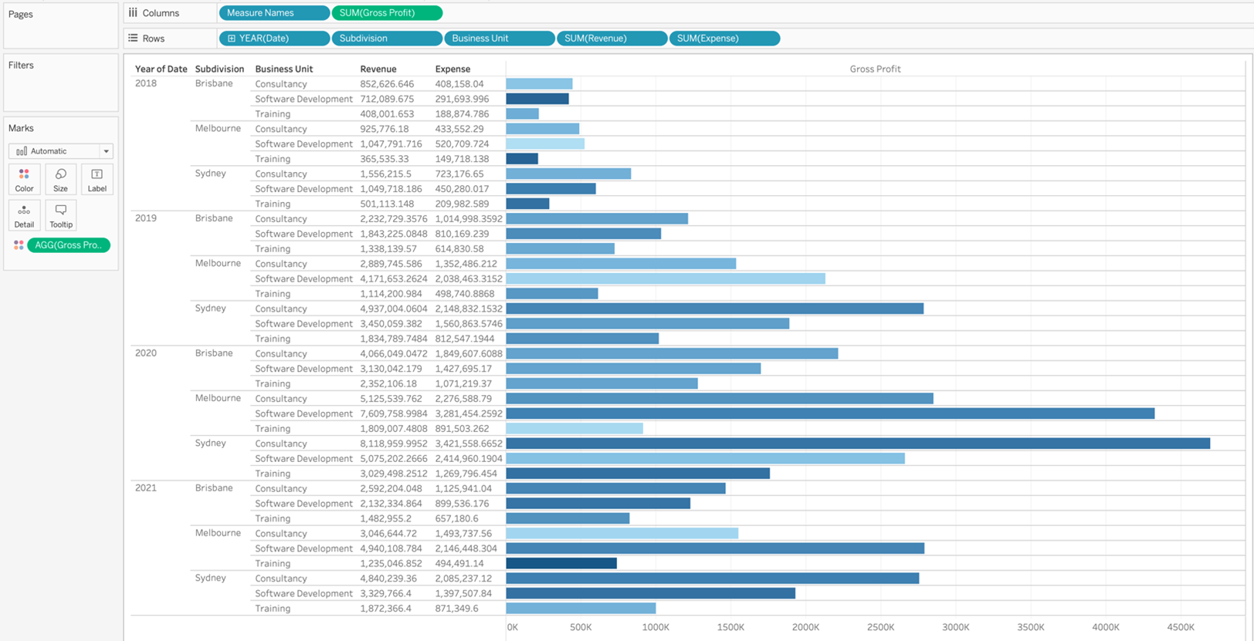Expand the YEAR(Date) pill plus icon
1254x641 pixels.
pos(231,39)
